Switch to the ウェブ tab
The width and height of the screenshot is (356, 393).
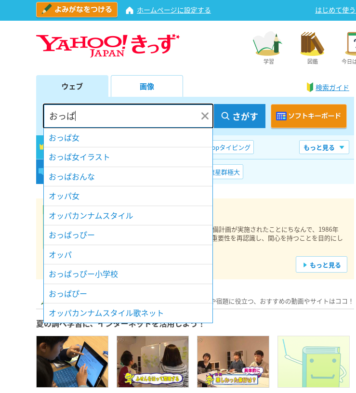(x=72, y=86)
